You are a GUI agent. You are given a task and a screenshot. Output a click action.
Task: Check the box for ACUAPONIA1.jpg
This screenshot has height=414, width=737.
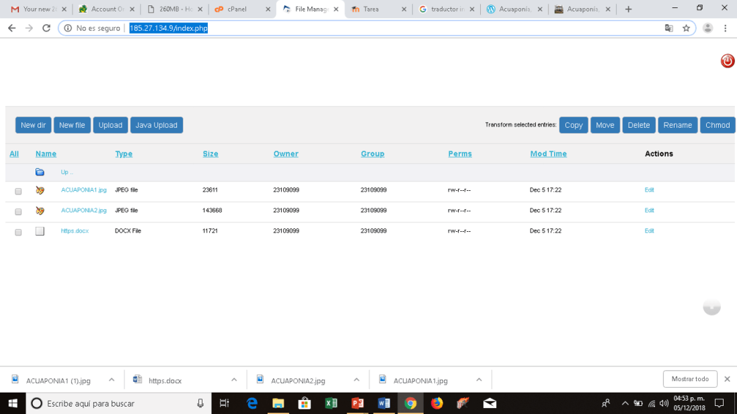point(18,192)
